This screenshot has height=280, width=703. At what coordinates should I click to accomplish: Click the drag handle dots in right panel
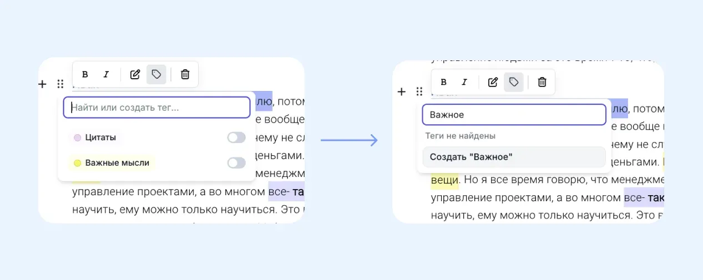pos(419,91)
